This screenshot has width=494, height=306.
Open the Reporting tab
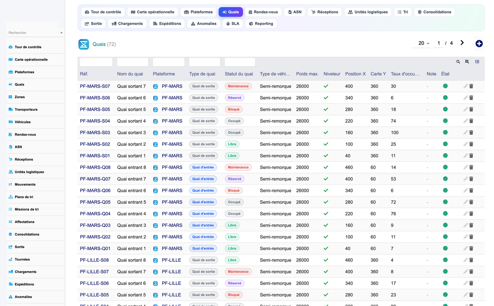(x=261, y=23)
